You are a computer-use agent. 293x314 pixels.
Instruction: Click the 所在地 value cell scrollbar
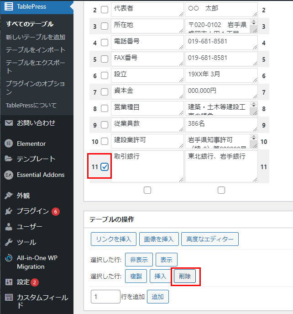pyautogui.click(x=254, y=27)
